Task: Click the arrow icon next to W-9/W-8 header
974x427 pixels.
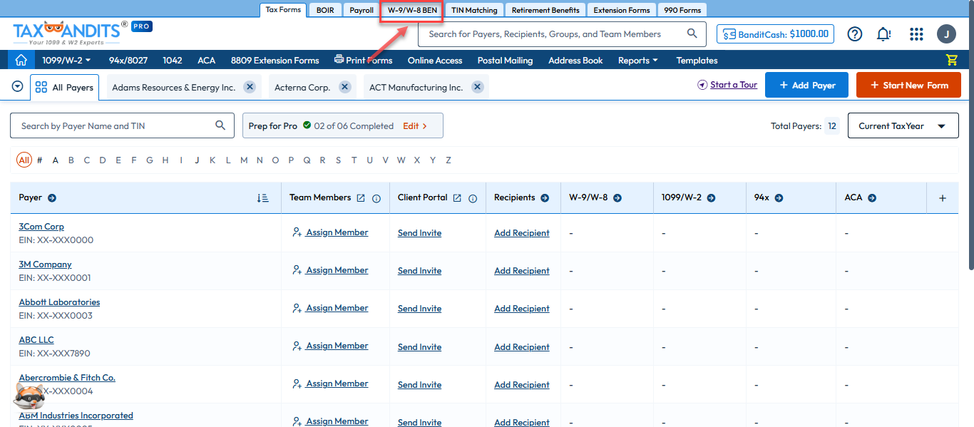Action: point(617,198)
